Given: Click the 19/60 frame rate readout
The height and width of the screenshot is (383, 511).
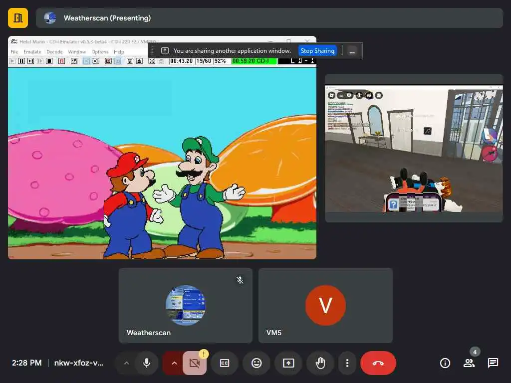Looking at the screenshot, I should (204, 61).
